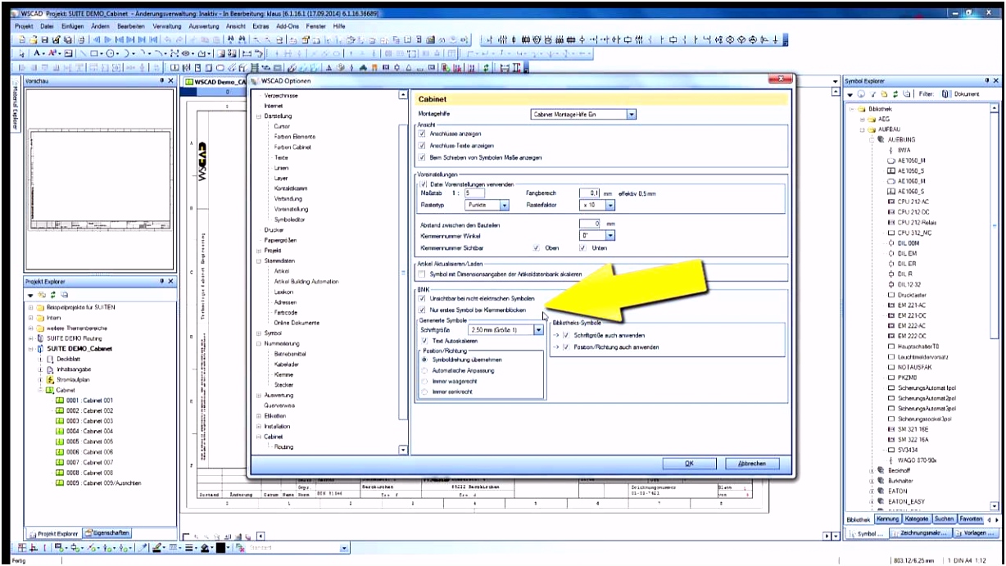Screen dimensions: 1006x566
Task: Switch to the Eigenschaften tab
Action: [107, 533]
